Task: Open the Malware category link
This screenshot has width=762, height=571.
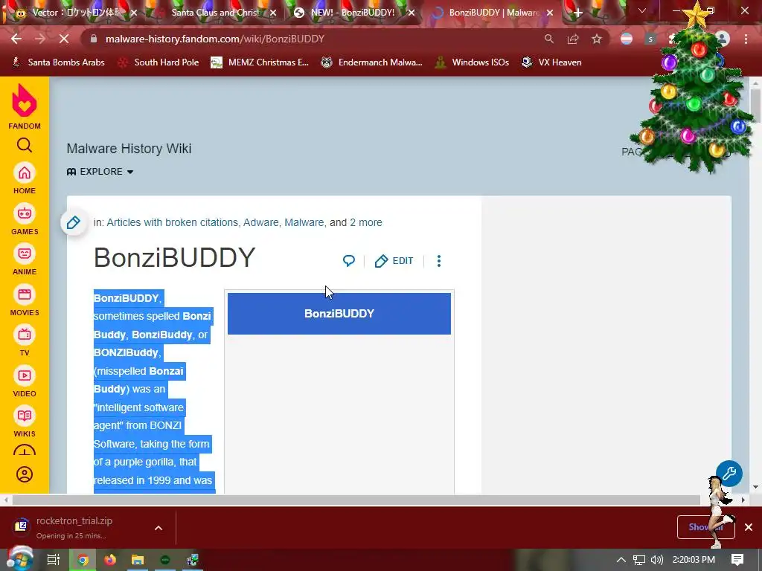Action: coord(304,222)
